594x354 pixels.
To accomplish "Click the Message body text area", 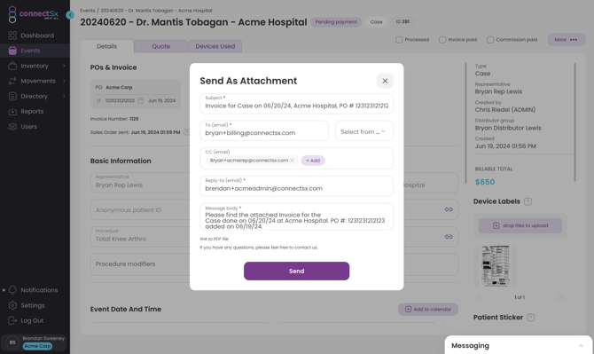I will [x=297, y=216].
